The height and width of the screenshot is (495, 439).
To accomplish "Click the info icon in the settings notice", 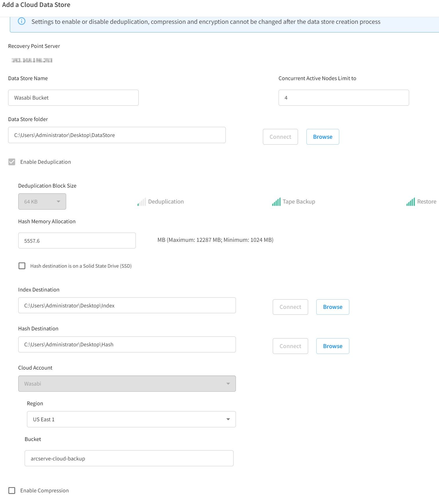I will pos(22,21).
